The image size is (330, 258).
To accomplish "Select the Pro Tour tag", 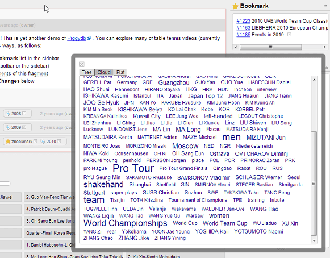I will tap(133, 168).
